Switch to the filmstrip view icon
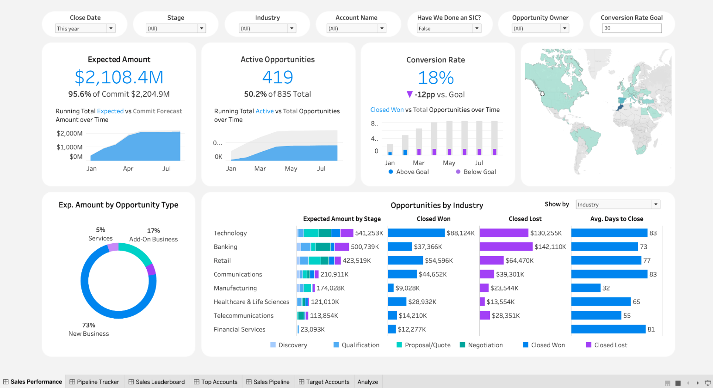This screenshot has width=713, height=388. pyautogui.click(x=668, y=382)
